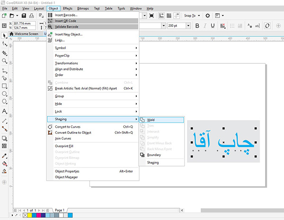The width and height of the screenshot is (284, 220).
Task: Expand the Group submenu
Action: (93, 96)
